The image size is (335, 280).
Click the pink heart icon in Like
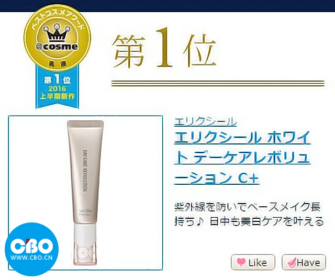(x=241, y=262)
